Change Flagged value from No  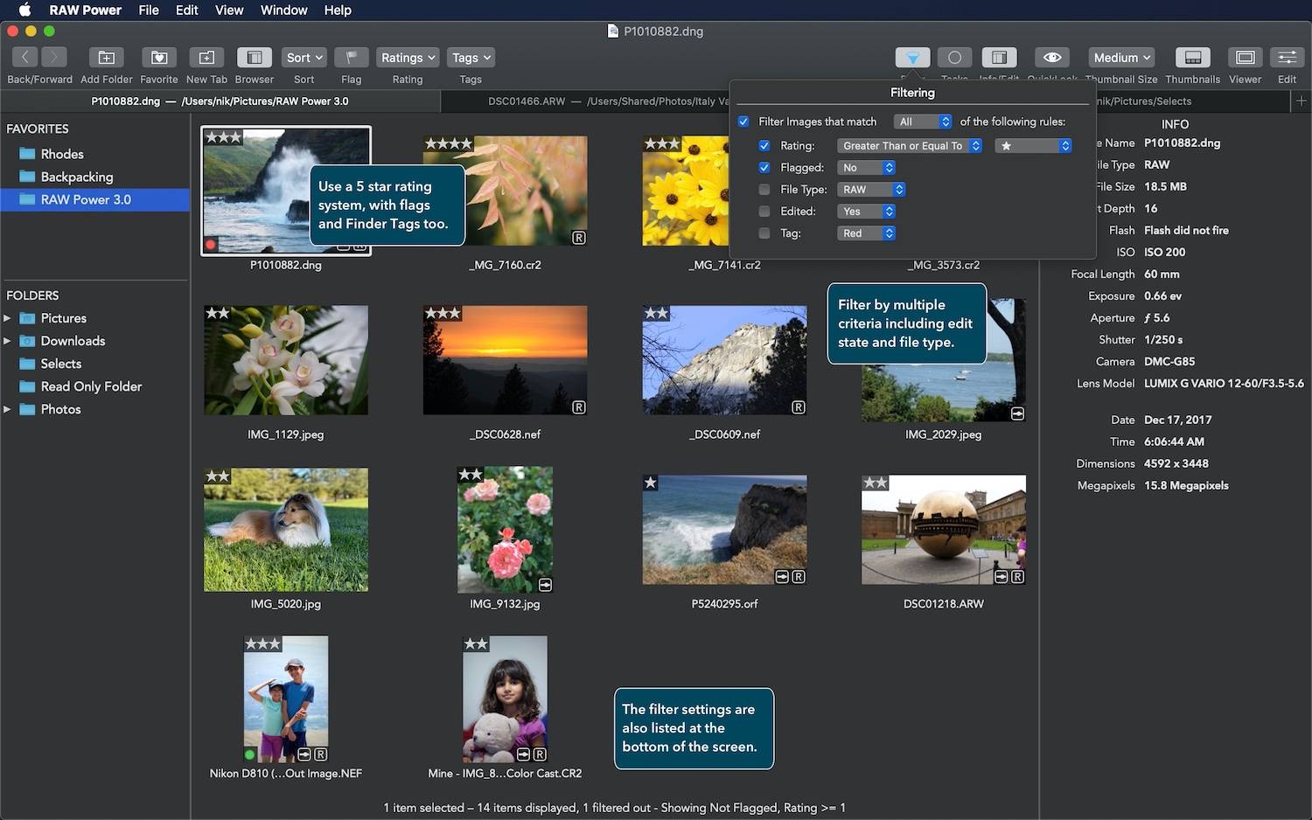(866, 168)
